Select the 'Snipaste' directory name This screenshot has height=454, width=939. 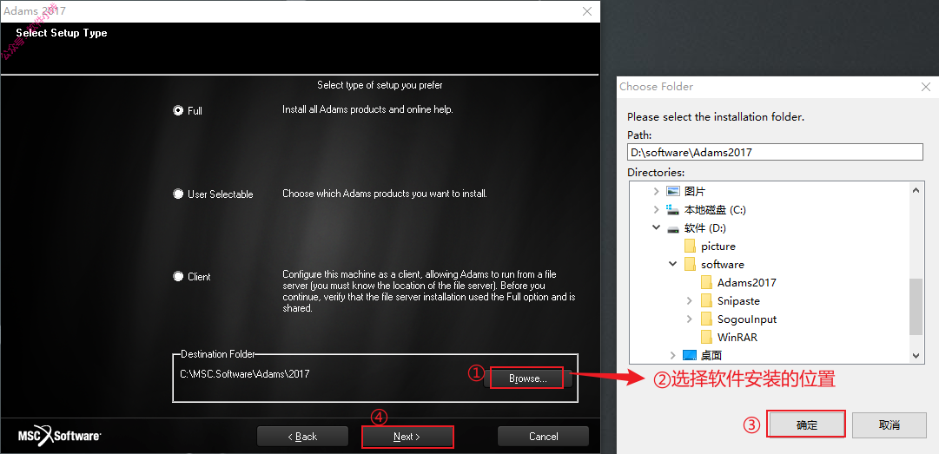[x=738, y=301]
